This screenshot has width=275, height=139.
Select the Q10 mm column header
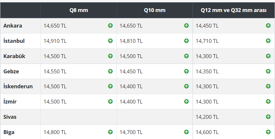click(x=155, y=10)
